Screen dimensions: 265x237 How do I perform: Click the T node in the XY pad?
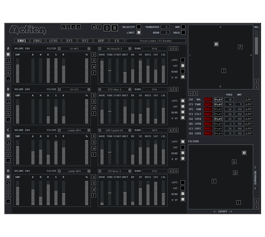pos(224,71)
